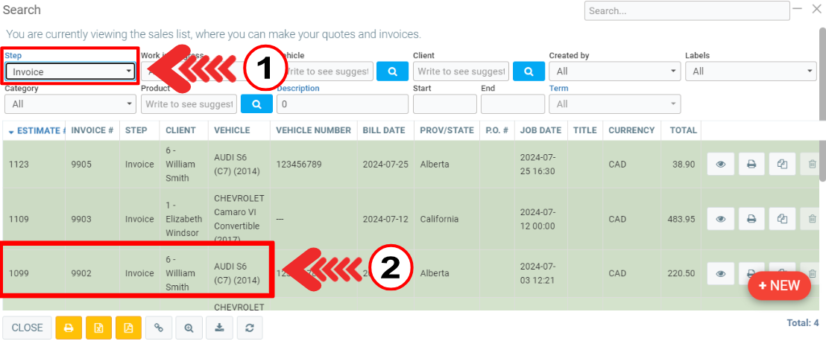This screenshot has height=341, width=826.
Task: Click the yellow print button in bottom toolbar
Action: [69, 328]
